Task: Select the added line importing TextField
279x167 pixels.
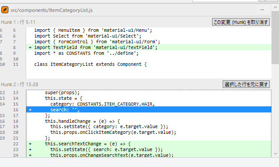Action: click(149, 48)
